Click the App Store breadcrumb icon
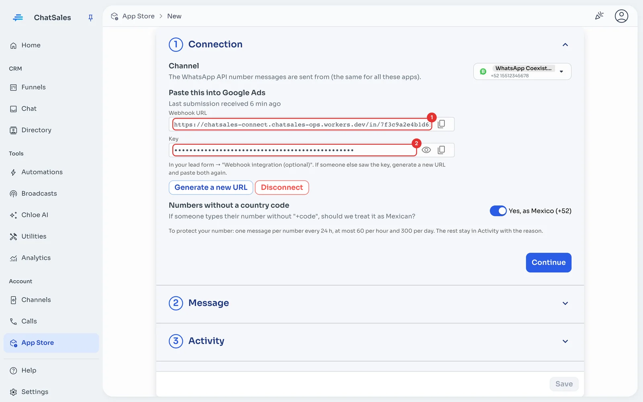The image size is (643, 402). click(115, 16)
